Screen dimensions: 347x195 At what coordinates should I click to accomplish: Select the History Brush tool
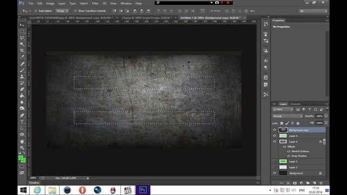[x=22, y=83]
